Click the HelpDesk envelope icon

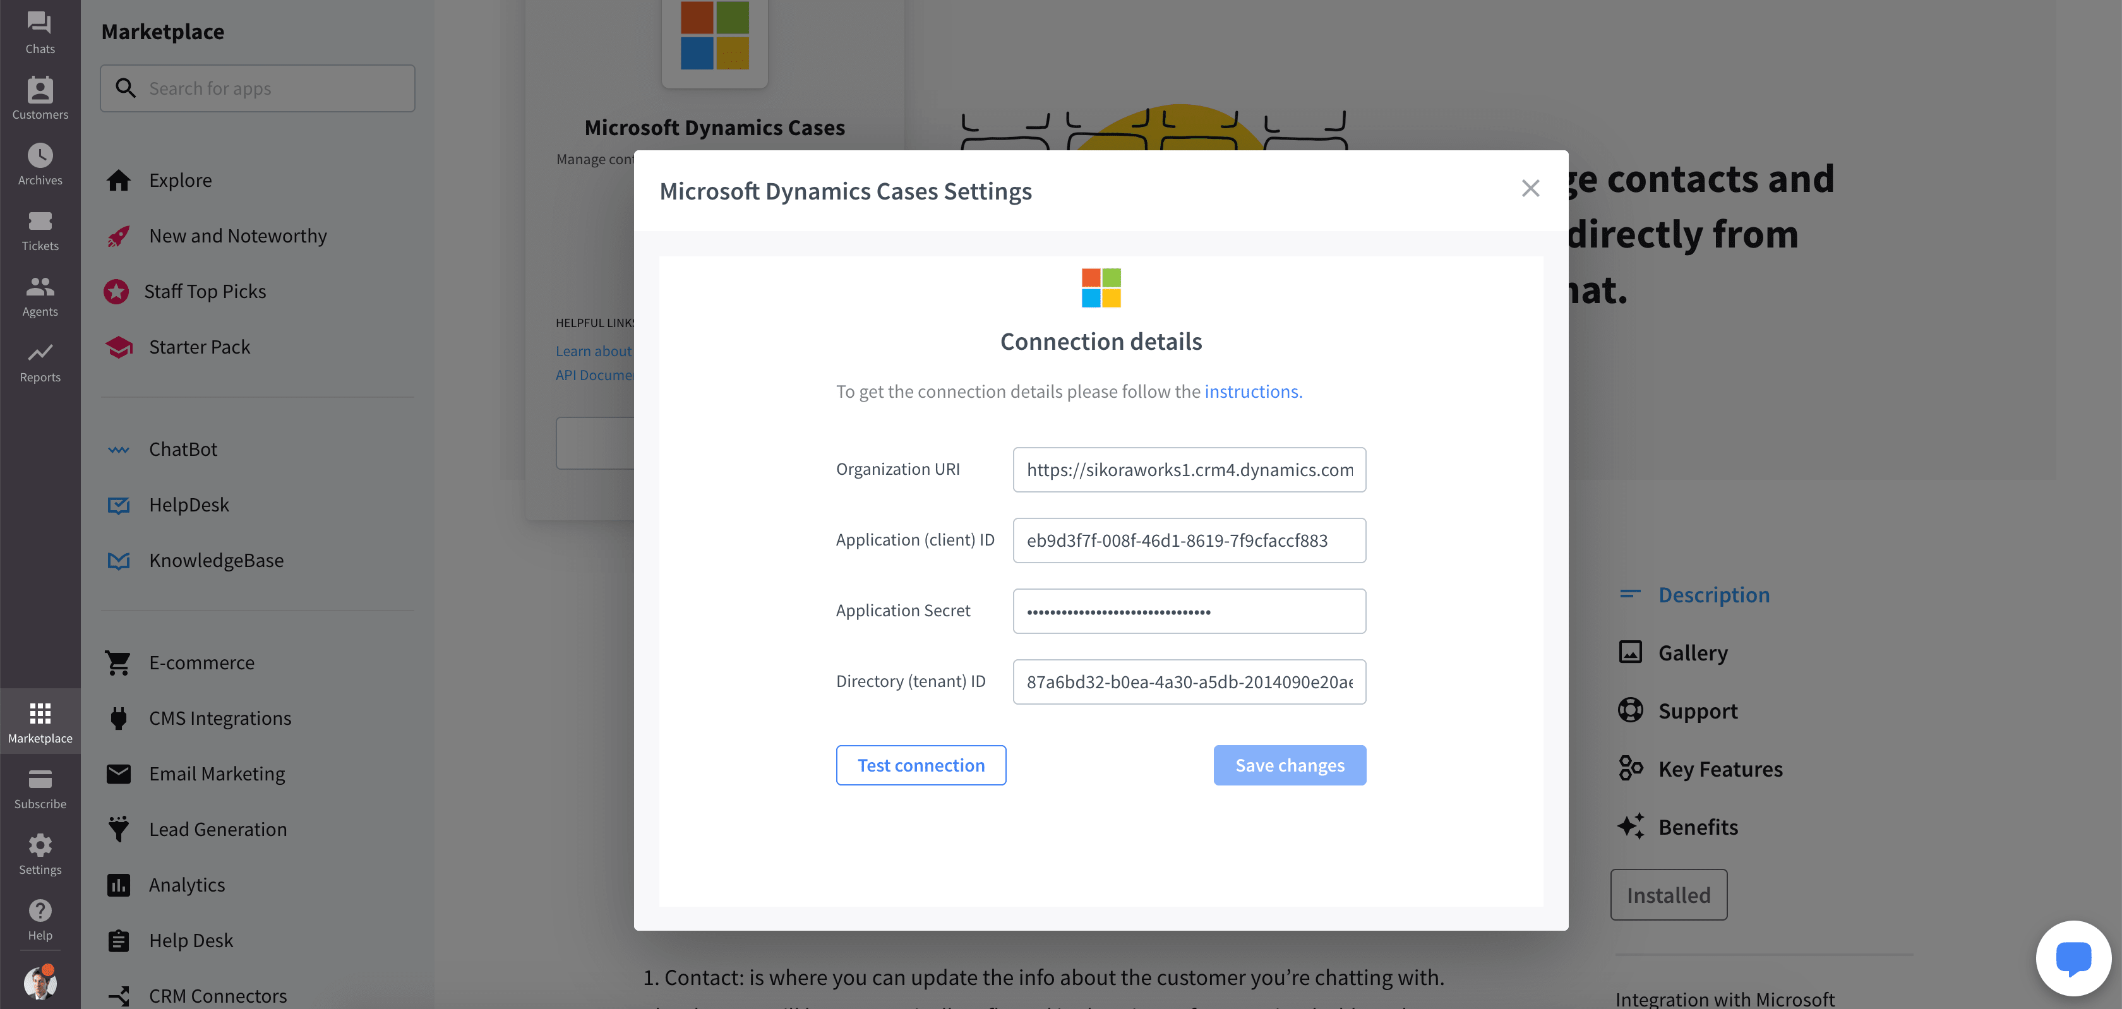[x=119, y=506]
